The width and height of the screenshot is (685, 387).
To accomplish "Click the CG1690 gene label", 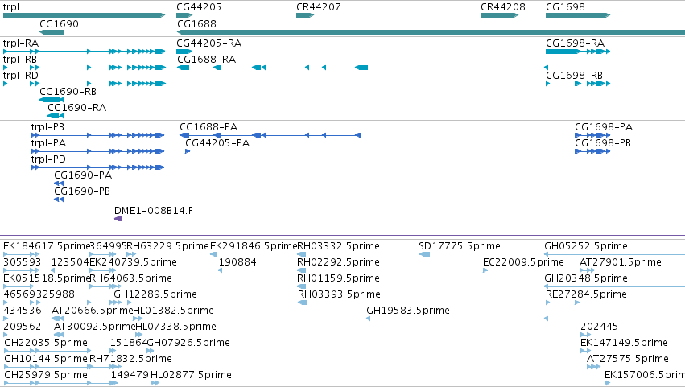I will pos(59,24).
